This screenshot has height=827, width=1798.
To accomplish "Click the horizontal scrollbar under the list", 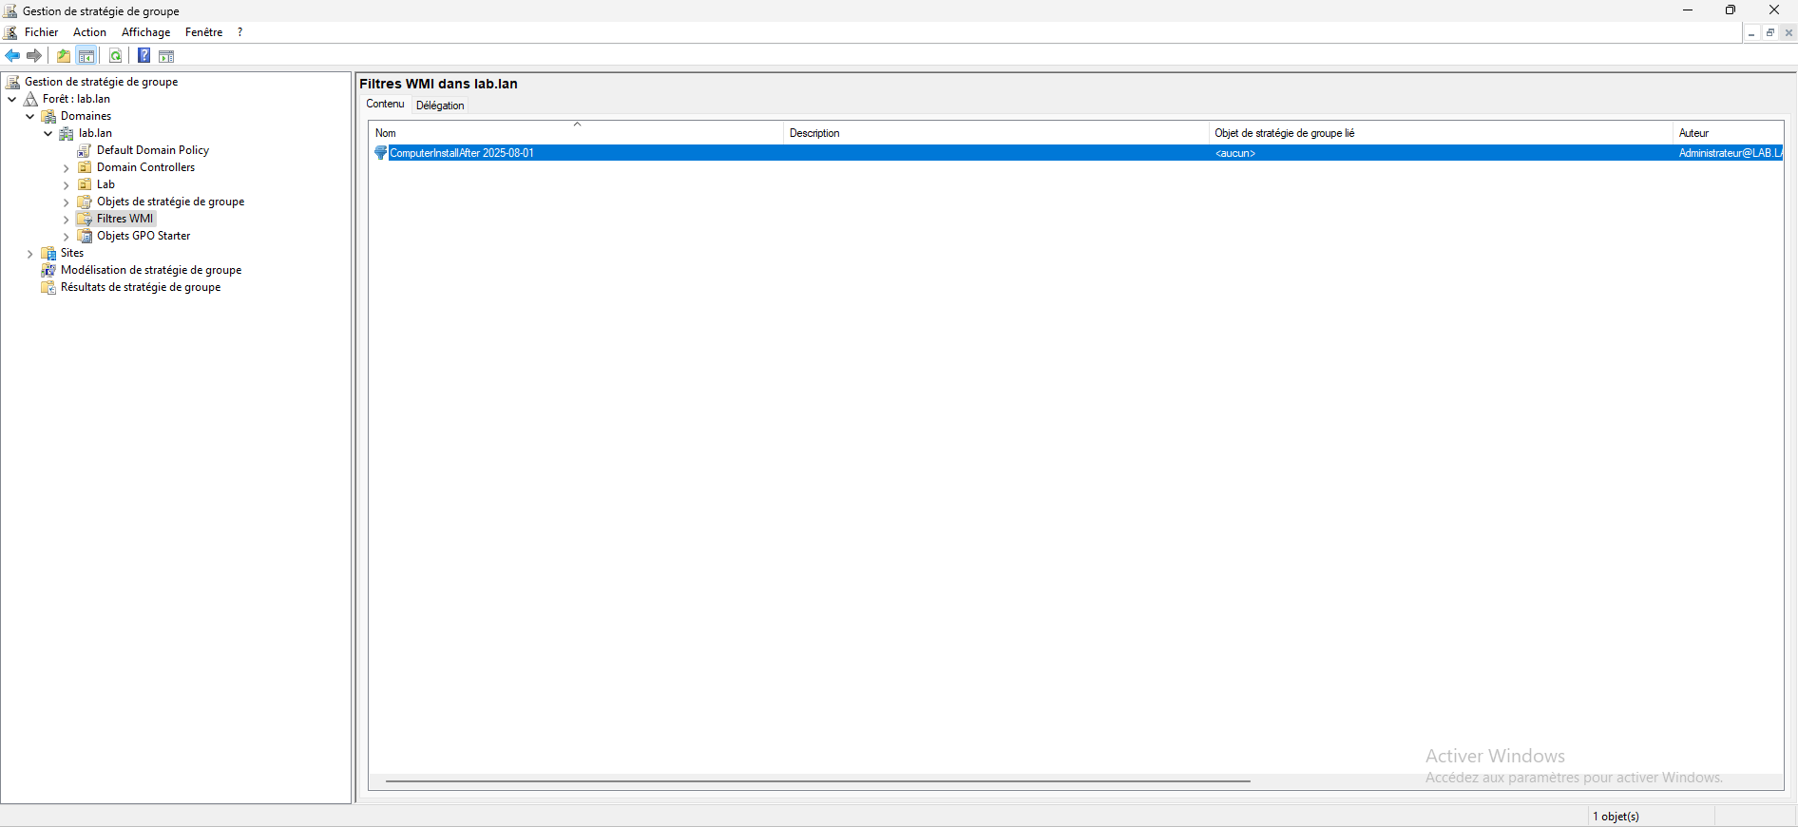I will click(x=817, y=781).
